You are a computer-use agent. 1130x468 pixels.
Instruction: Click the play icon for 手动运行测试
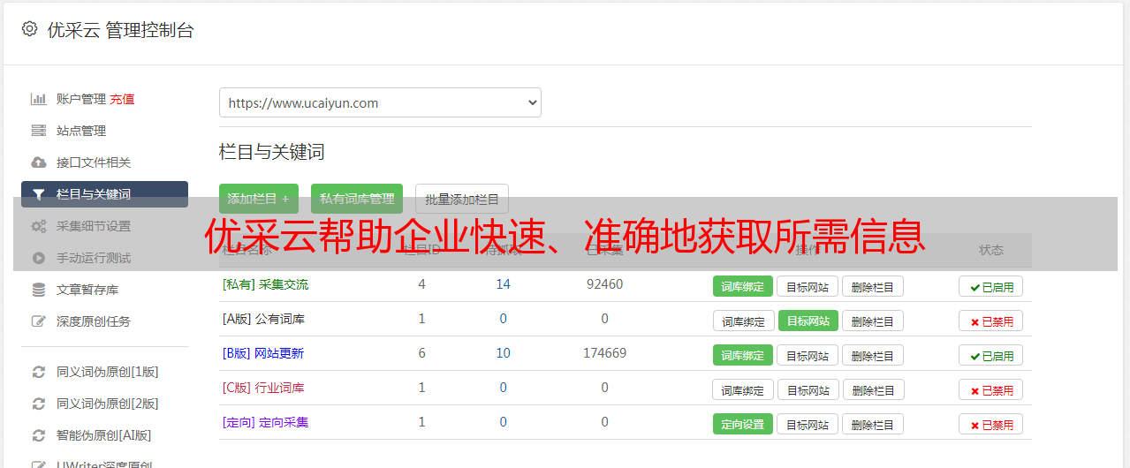coord(38,258)
